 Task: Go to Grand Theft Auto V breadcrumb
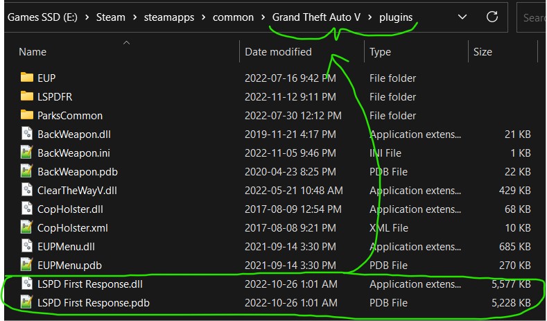click(316, 17)
